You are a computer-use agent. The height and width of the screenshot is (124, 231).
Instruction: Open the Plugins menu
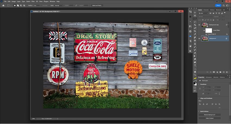[46, 1]
